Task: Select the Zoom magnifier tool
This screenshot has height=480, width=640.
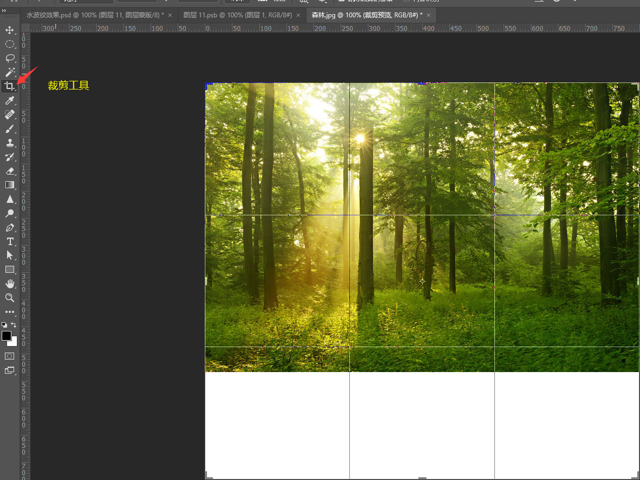Action: point(10,298)
